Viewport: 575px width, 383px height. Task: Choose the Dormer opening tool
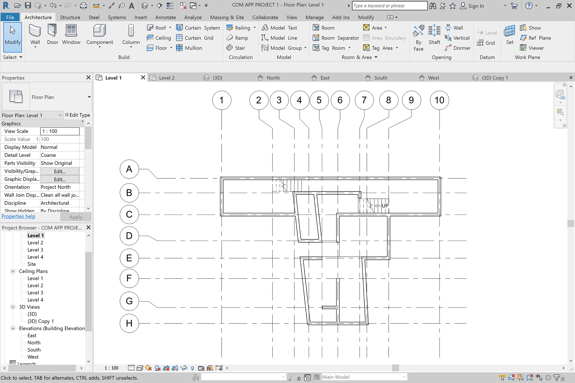[x=458, y=48]
